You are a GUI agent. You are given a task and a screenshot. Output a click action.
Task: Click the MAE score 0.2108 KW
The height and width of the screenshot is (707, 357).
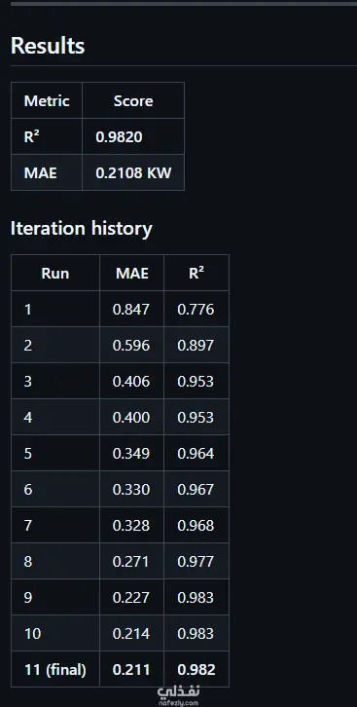tap(133, 172)
